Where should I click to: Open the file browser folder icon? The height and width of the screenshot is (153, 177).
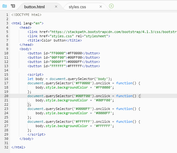coord(5,6)
